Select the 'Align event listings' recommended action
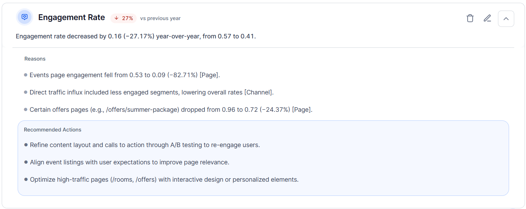The image size is (526, 209). (129, 162)
